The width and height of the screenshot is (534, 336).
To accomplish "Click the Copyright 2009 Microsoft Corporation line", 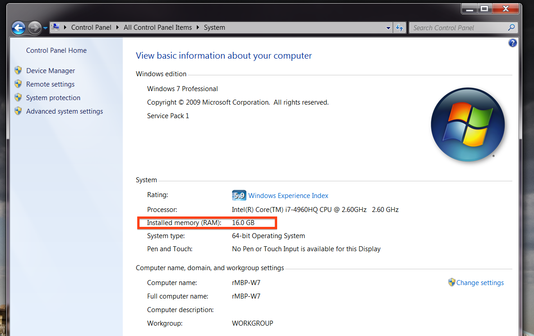I will click(238, 102).
